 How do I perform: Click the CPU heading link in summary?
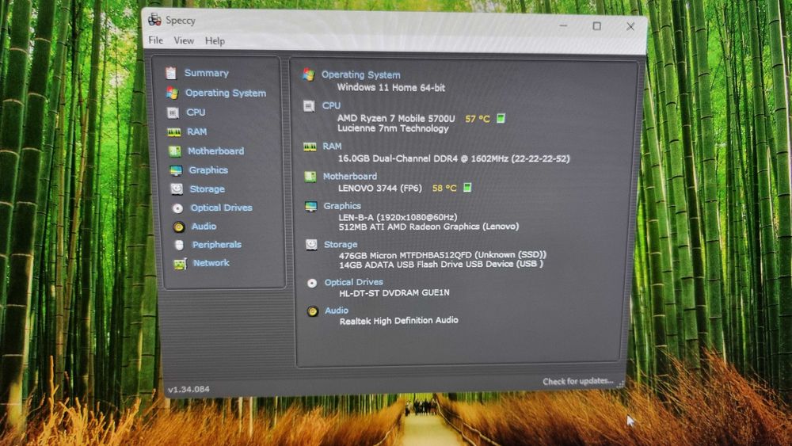[x=331, y=105]
